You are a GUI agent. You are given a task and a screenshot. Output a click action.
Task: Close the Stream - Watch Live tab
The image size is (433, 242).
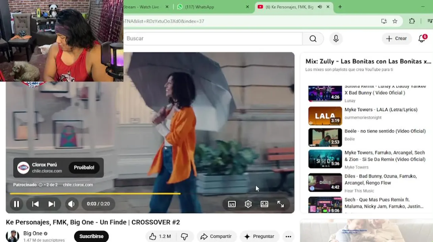(167, 7)
